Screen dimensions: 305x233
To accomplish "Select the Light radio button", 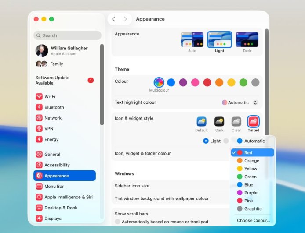I will [206, 141].
